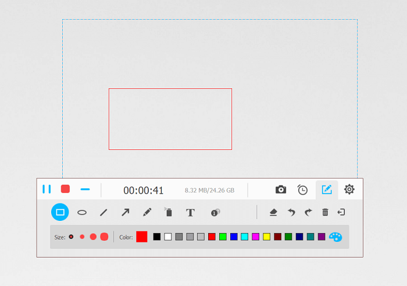Select the Pencil freehand tool
This screenshot has width=407, height=286.
147,212
